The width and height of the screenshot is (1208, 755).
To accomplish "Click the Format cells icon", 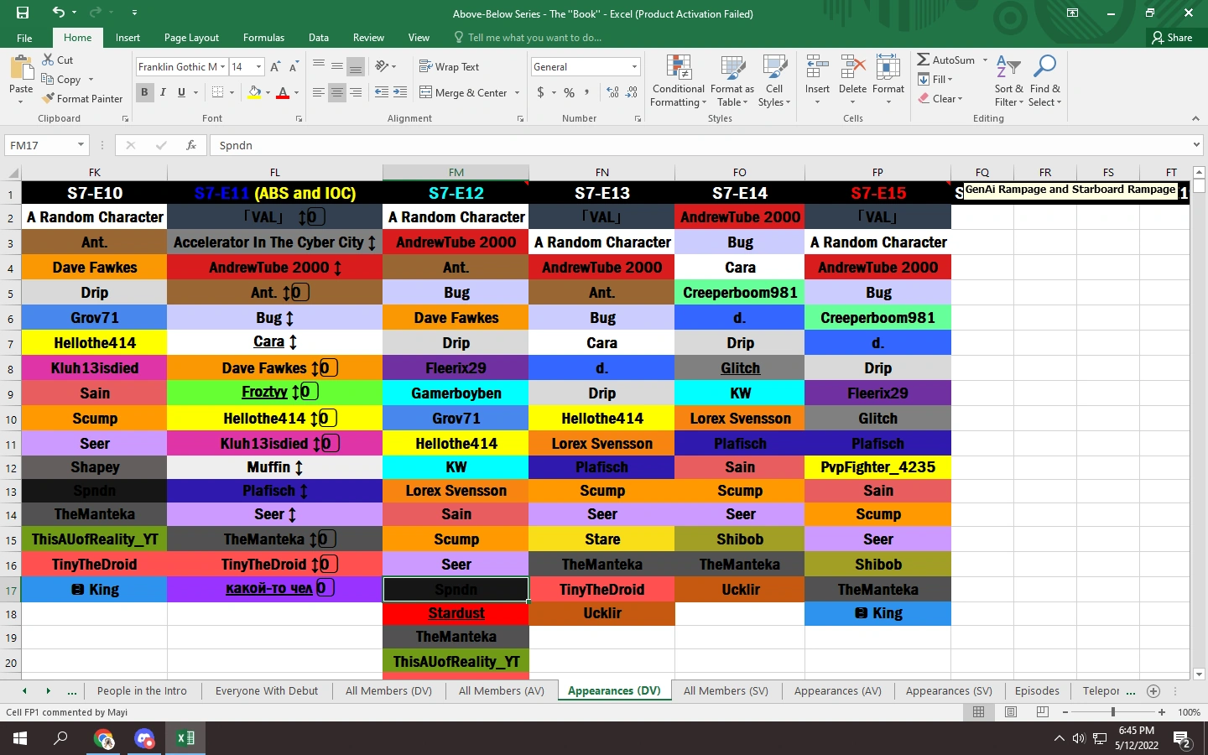I will [x=888, y=67].
